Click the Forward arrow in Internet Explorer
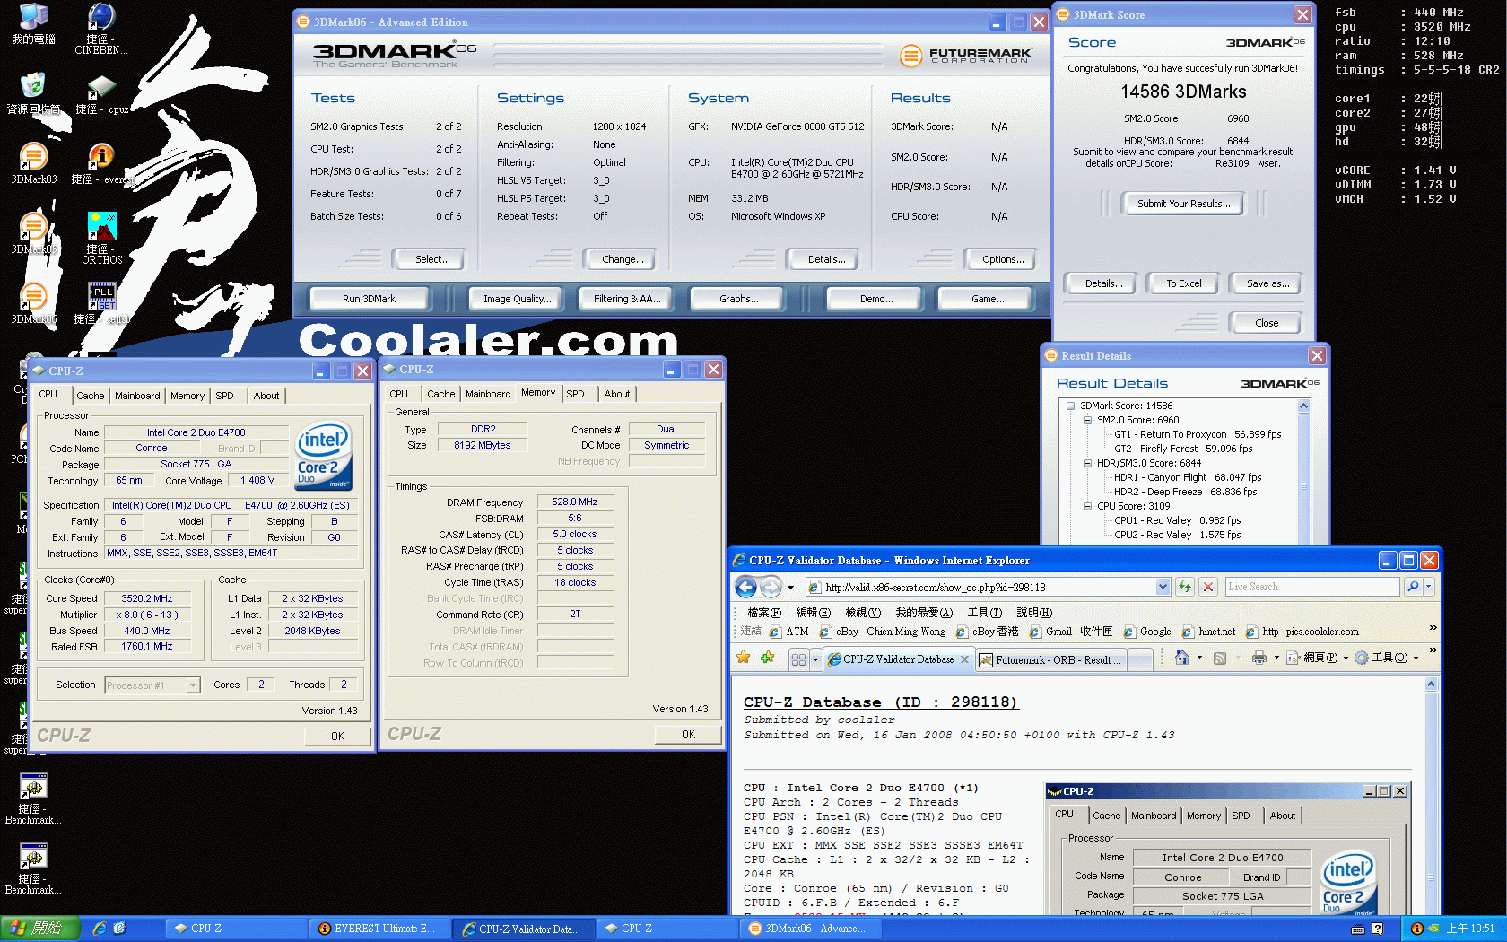The height and width of the screenshot is (942, 1507). coord(771,587)
